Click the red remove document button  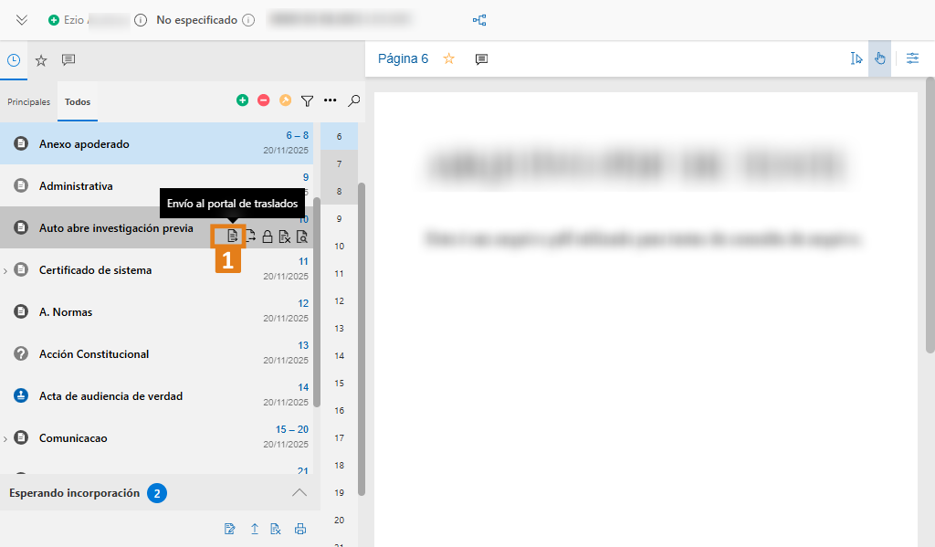tap(263, 100)
